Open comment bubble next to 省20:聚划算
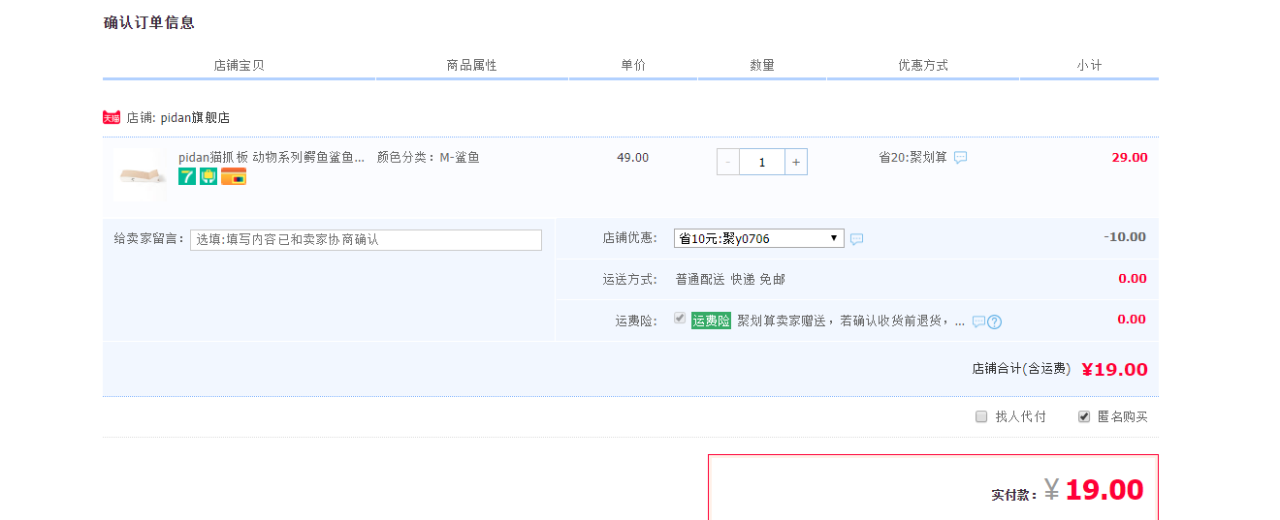 tap(960, 157)
